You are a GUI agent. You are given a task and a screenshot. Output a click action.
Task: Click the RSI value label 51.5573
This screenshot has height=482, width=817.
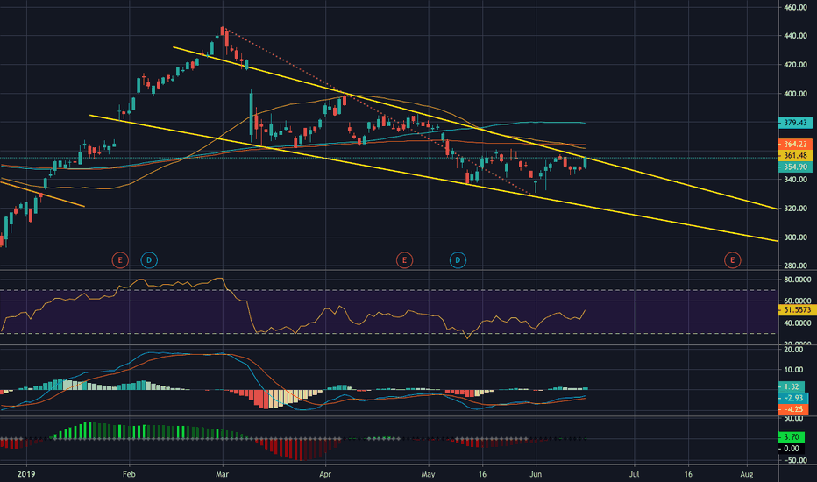797,309
